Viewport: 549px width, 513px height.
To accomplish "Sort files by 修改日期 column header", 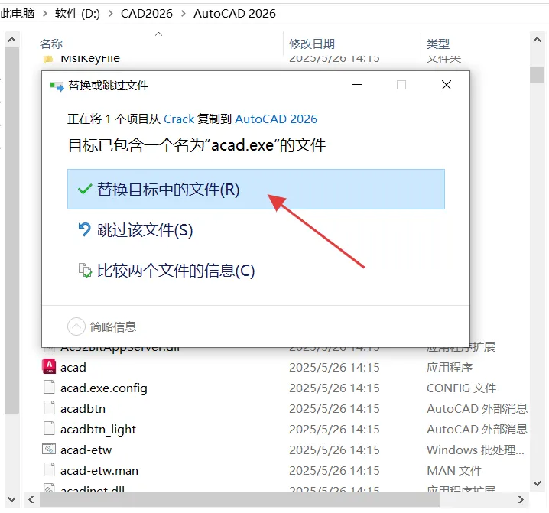I will (312, 44).
